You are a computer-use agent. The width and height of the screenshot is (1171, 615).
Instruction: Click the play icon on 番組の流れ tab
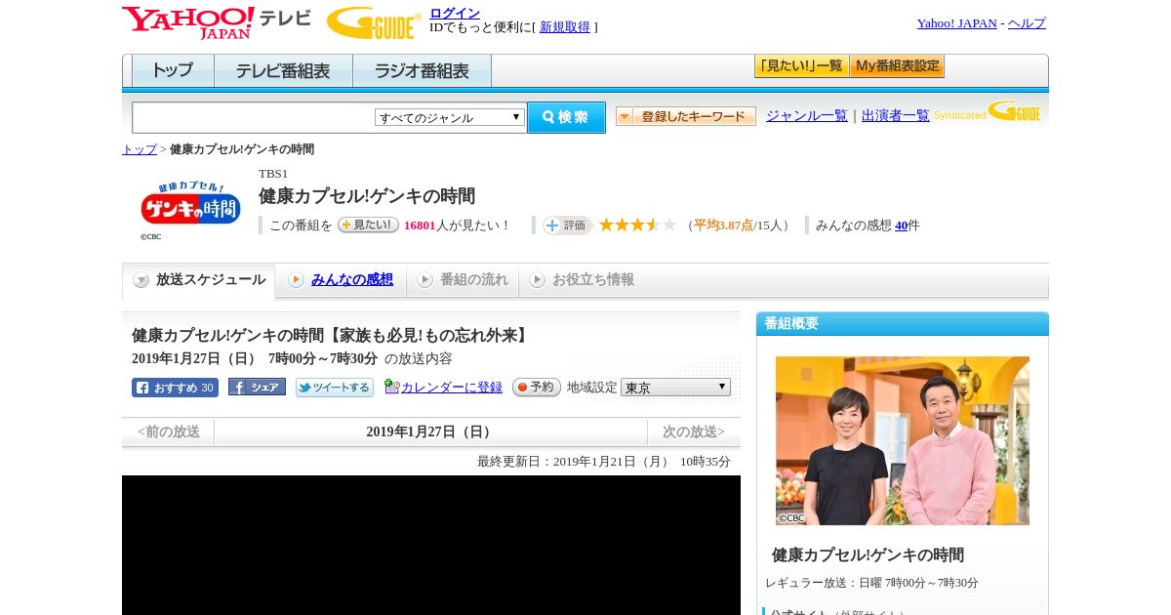tap(424, 280)
